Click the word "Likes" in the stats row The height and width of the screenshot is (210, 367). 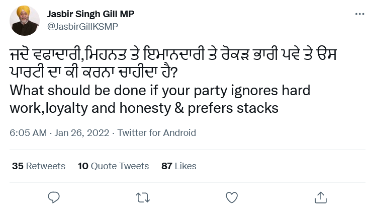click(185, 166)
